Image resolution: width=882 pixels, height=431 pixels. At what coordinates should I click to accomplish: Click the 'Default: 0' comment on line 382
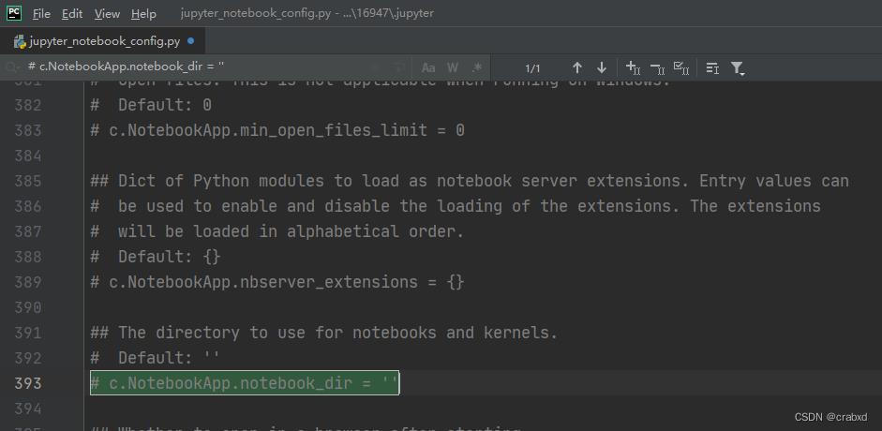(x=151, y=106)
